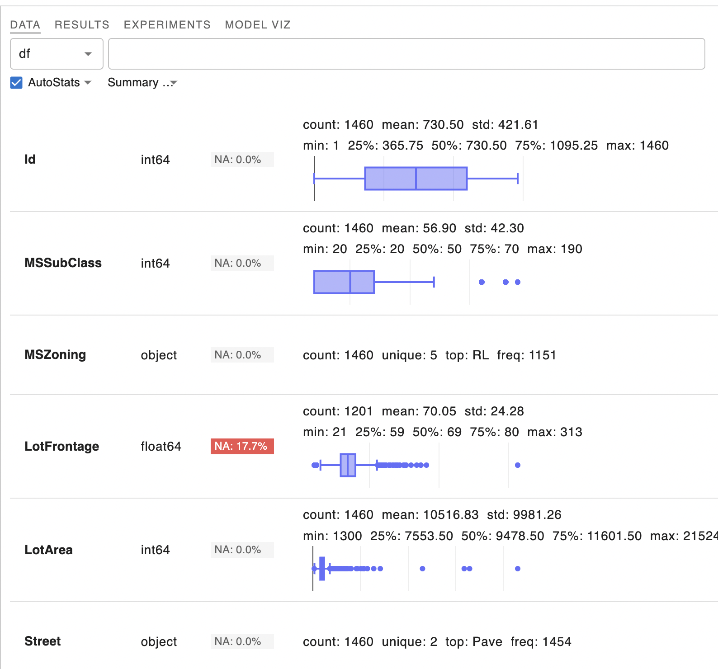Click the Street column name
This screenshot has height=669, width=718.
[43, 641]
